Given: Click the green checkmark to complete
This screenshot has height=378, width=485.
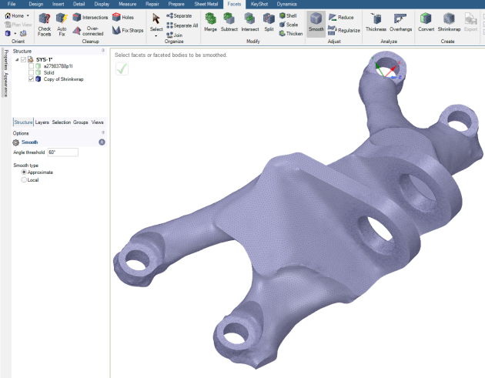Looking at the screenshot, I should (122, 68).
